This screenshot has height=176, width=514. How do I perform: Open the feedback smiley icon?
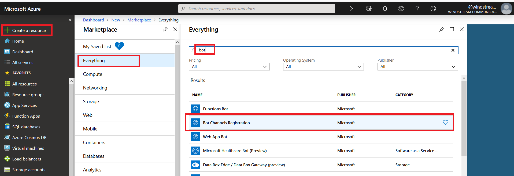point(433,9)
